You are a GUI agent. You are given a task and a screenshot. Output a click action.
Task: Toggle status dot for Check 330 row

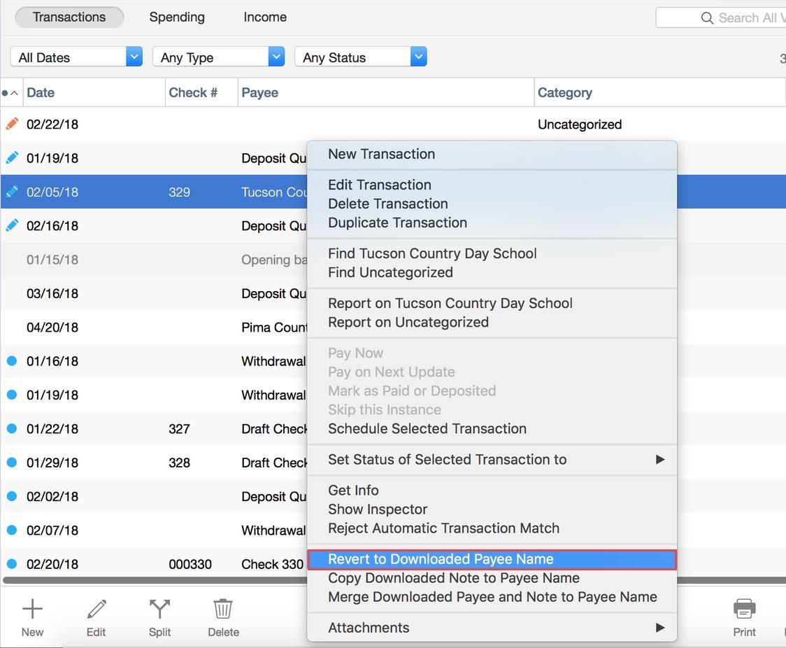point(11,564)
